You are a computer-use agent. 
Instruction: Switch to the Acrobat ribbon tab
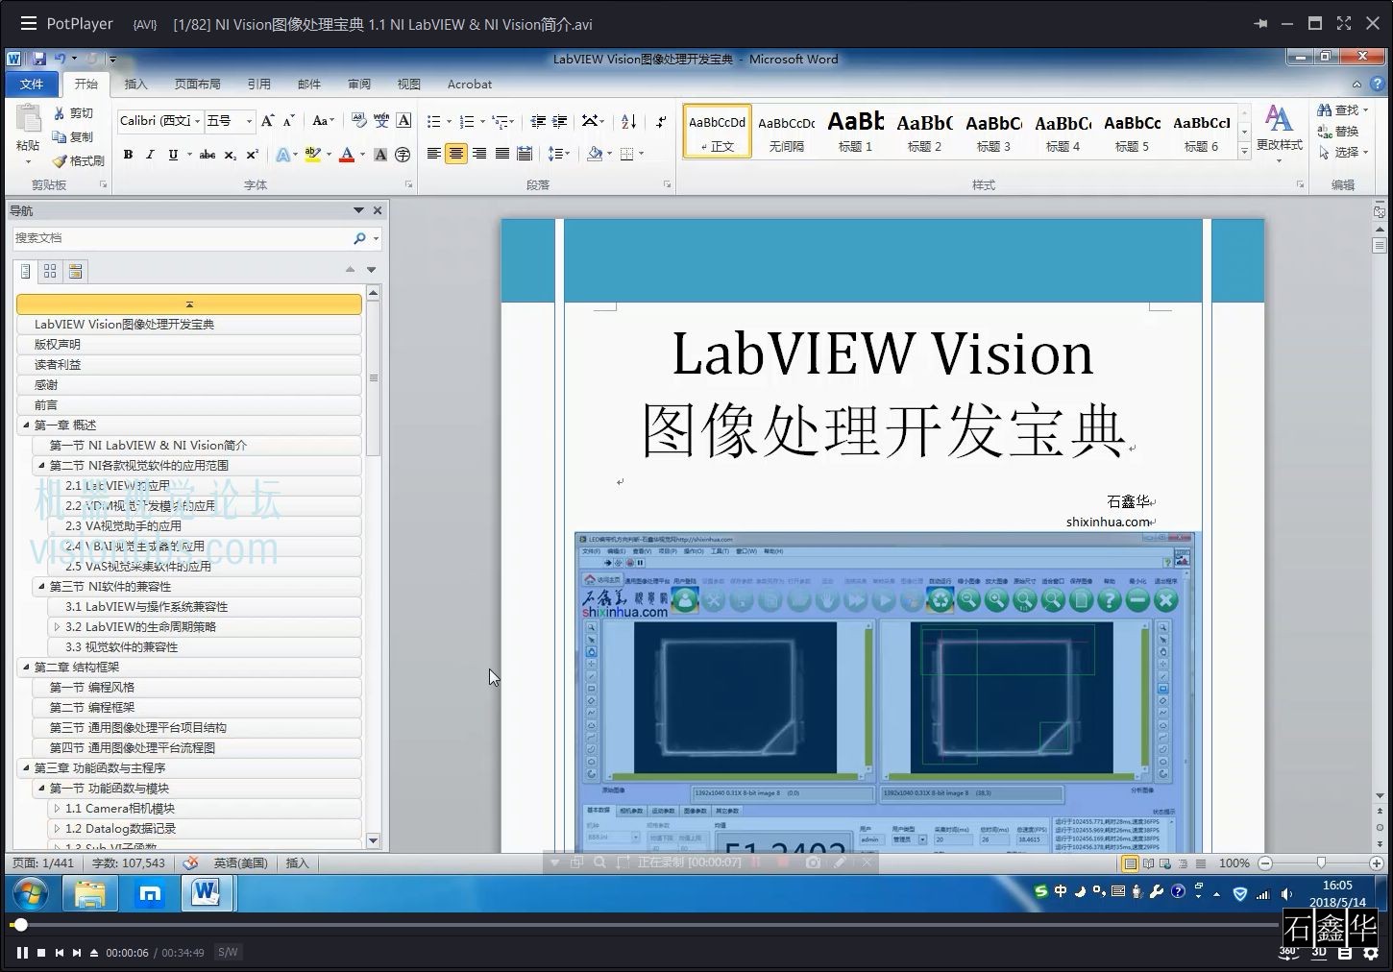pyautogui.click(x=470, y=85)
